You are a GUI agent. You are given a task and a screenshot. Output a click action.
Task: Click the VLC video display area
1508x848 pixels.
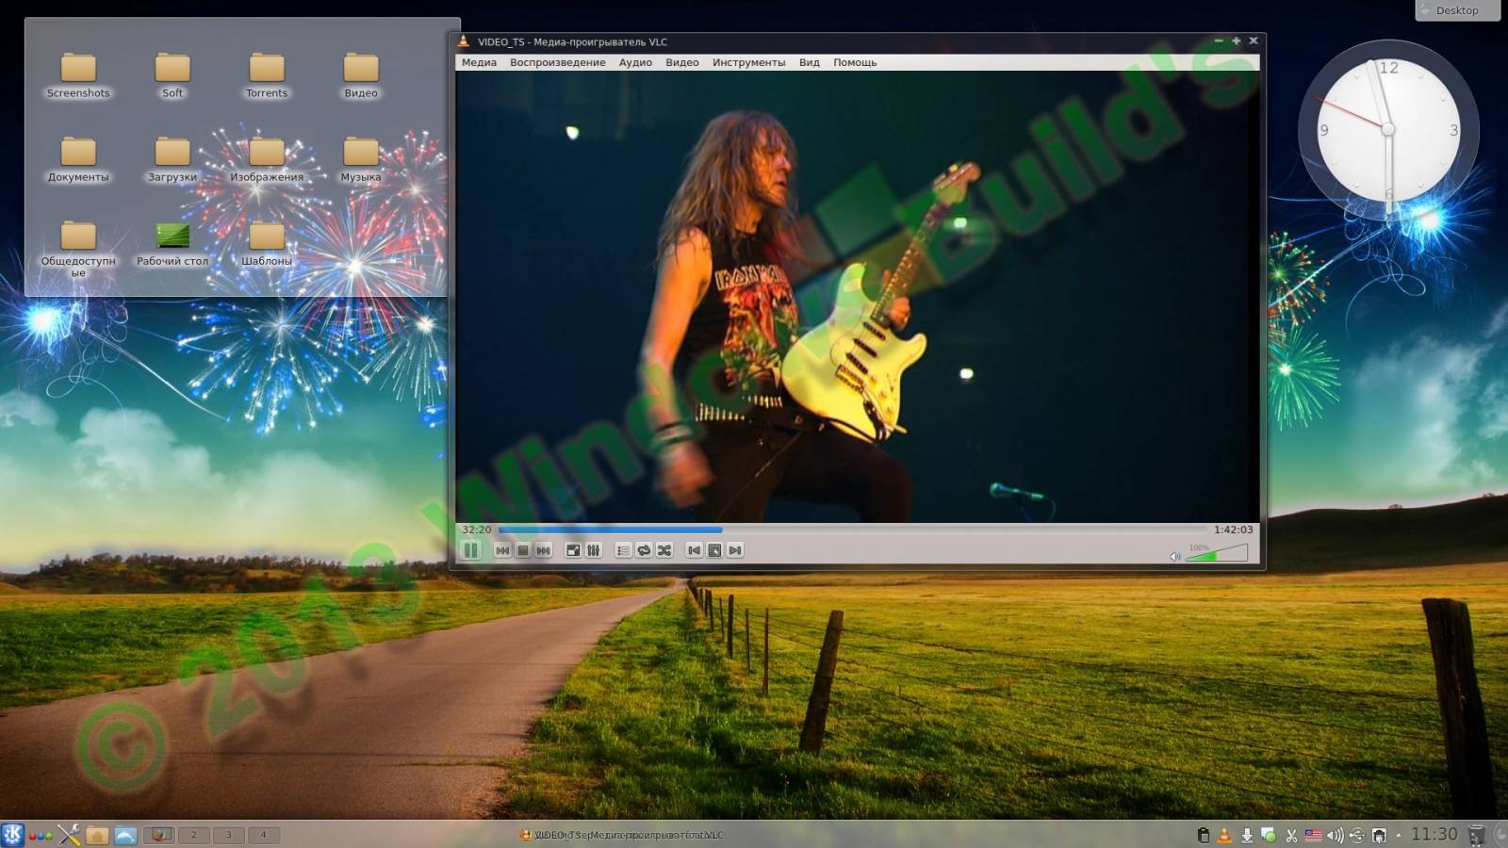click(x=857, y=297)
